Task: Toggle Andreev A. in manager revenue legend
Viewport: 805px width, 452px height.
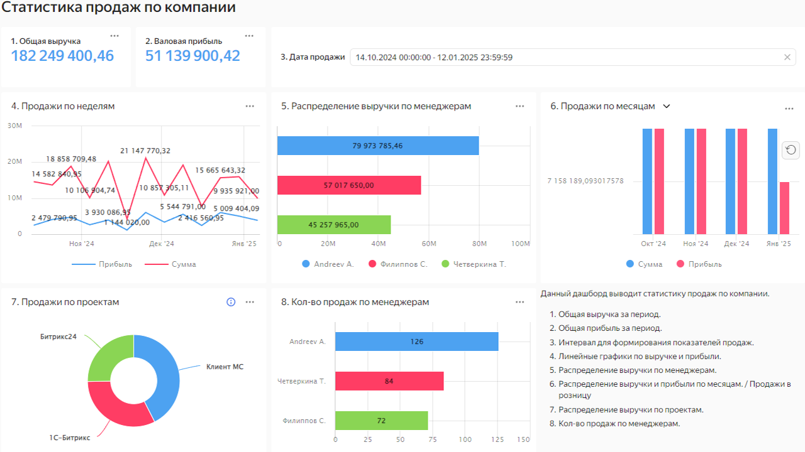Action: [328, 264]
